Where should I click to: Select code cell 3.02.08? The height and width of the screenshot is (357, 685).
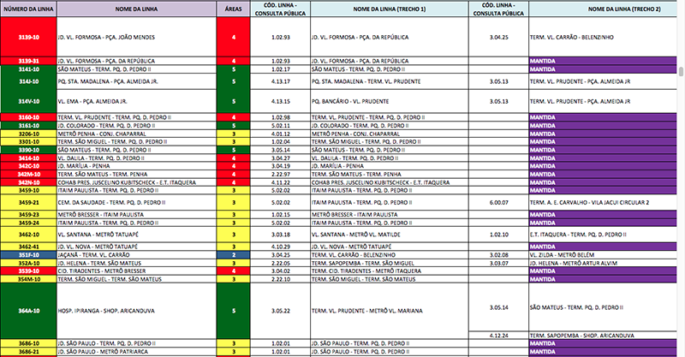(x=498, y=255)
